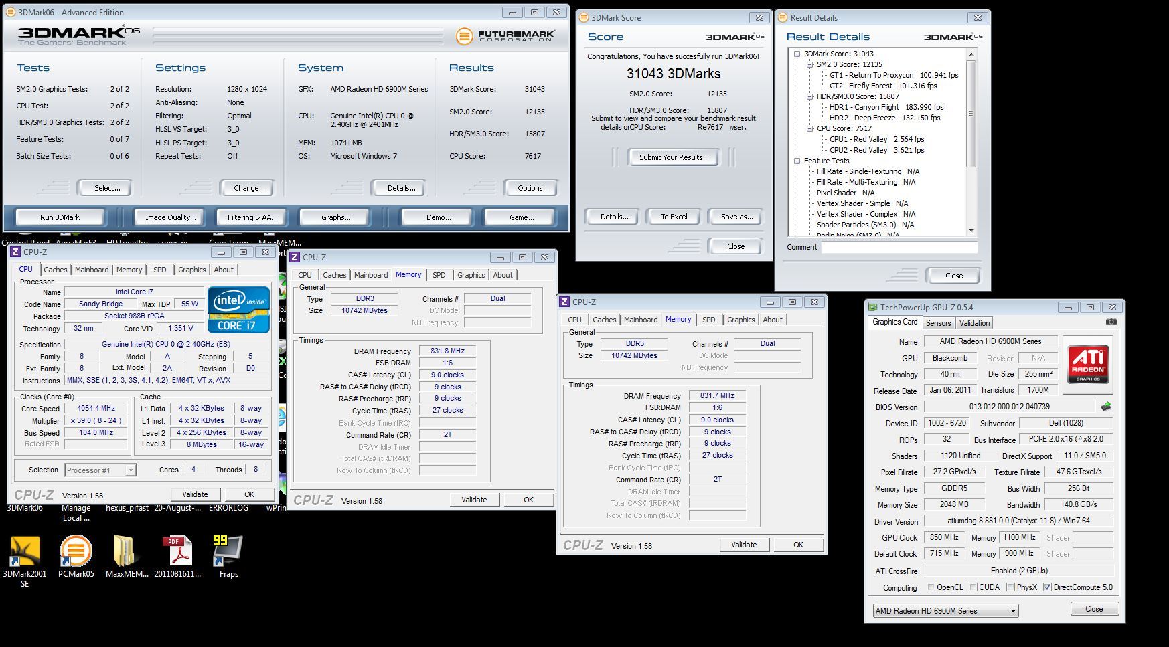Collapse the CPU Score: 7617 tree node
Viewport: 1169px width, 647px height.
point(810,128)
